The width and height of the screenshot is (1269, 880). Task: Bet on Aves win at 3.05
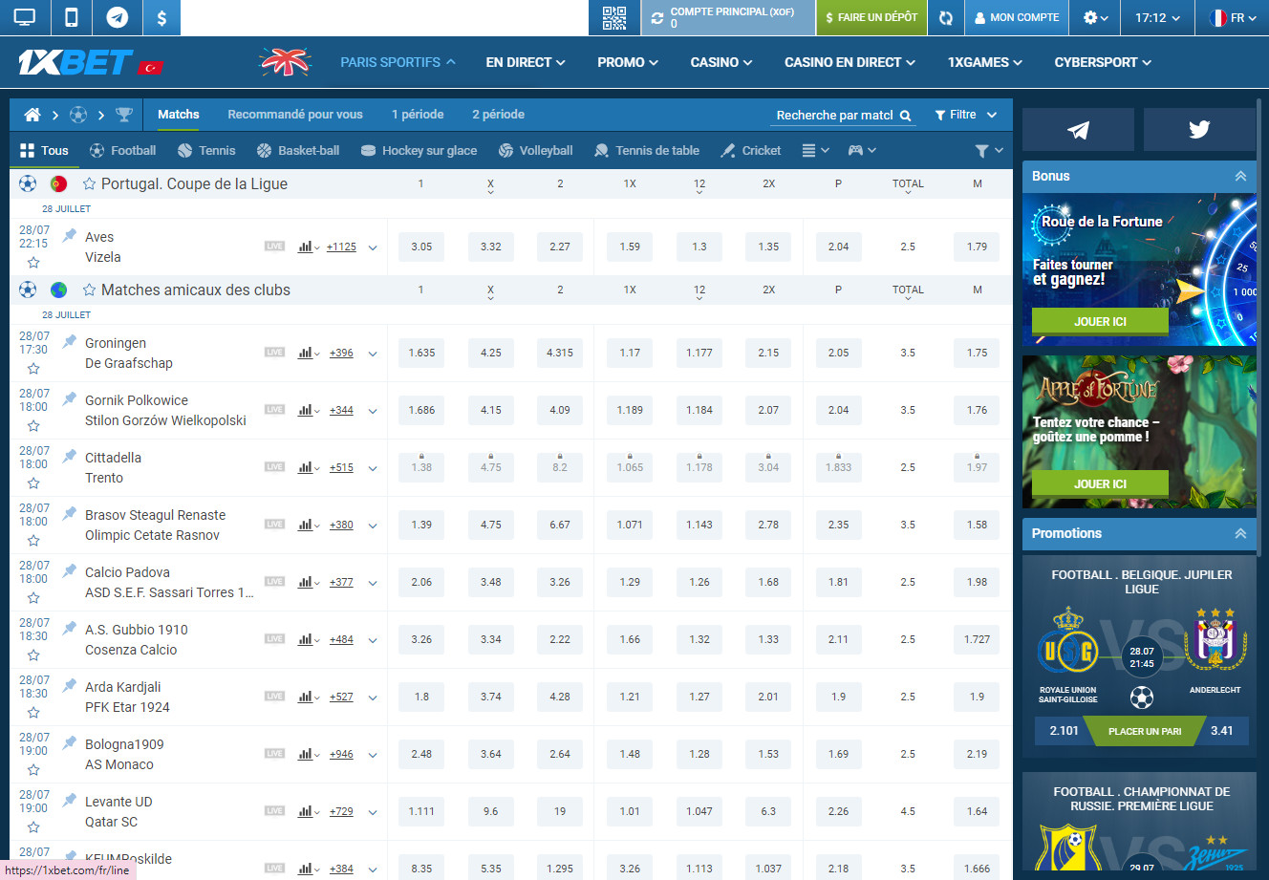(x=421, y=247)
